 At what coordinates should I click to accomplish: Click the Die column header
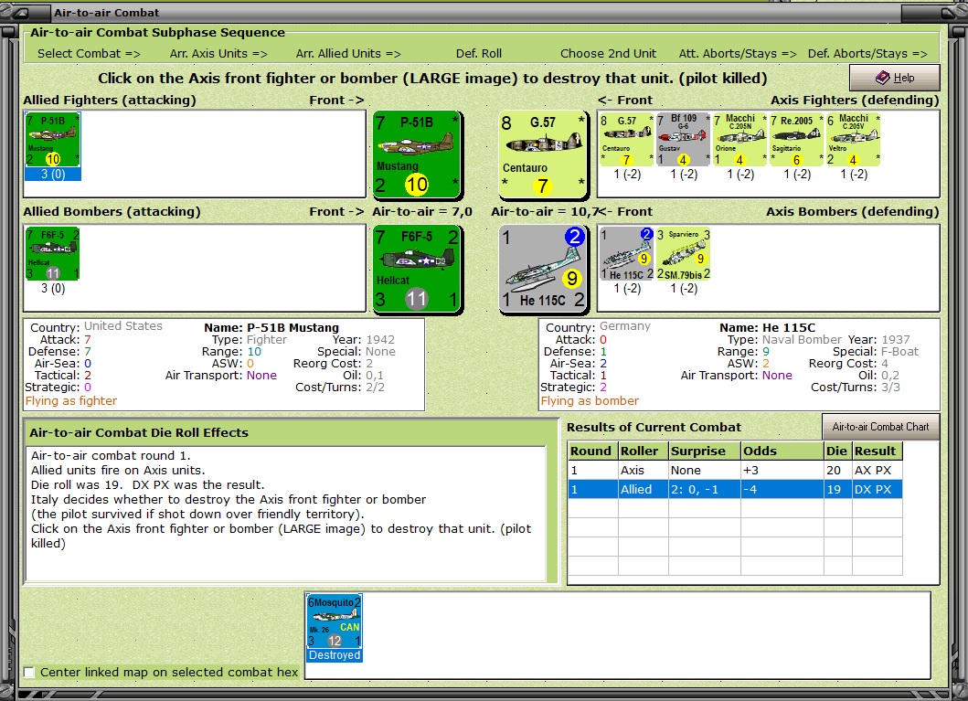tap(837, 451)
